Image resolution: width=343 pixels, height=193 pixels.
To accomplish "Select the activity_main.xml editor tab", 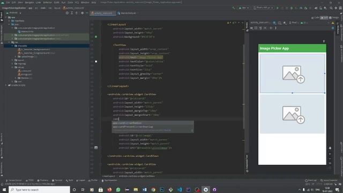I will pyautogui.click(x=103, y=13).
